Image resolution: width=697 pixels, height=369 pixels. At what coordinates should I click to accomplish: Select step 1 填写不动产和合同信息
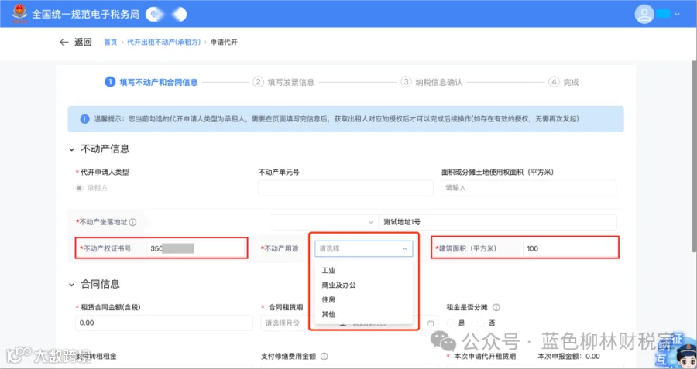coord(151,82)
